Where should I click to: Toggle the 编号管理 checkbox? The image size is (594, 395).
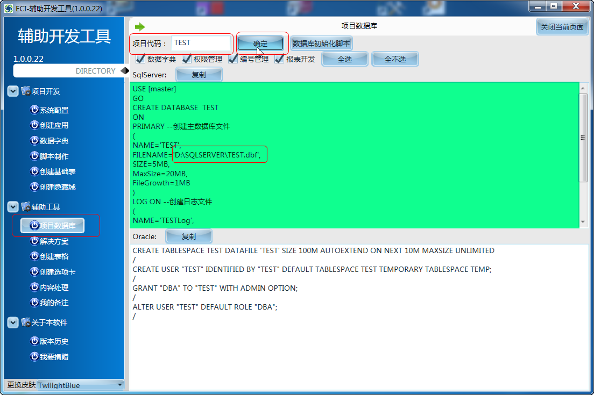(233, 59)
